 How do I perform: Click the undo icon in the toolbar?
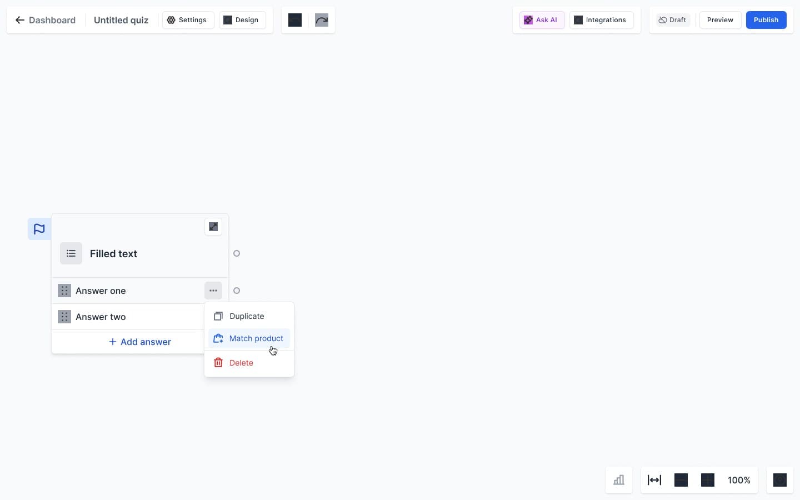click(x=295, y=20)
